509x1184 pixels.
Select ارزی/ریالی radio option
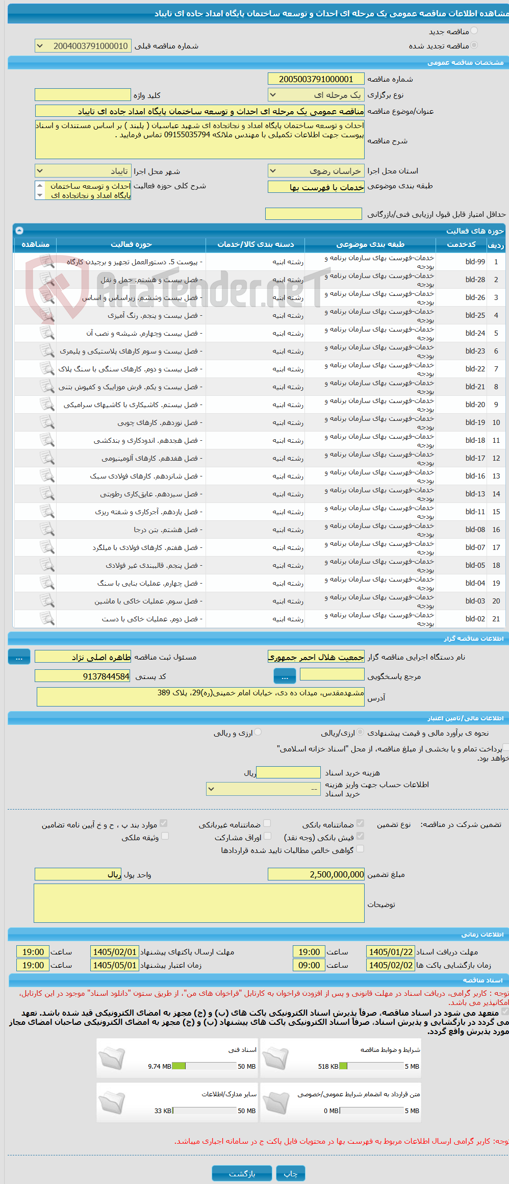[x=361, y=733]
